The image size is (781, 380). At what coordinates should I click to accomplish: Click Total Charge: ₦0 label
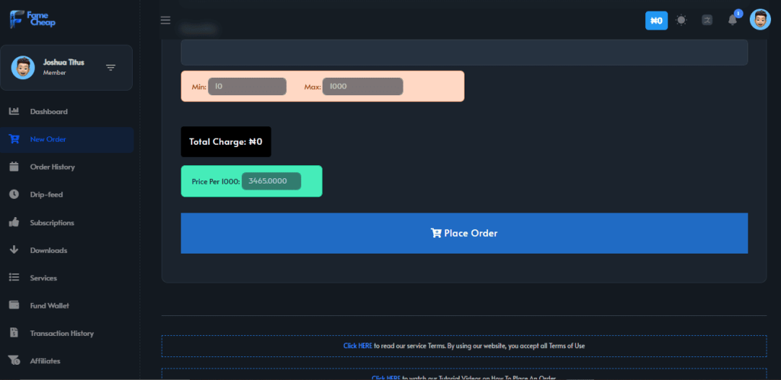pos(226,142)
